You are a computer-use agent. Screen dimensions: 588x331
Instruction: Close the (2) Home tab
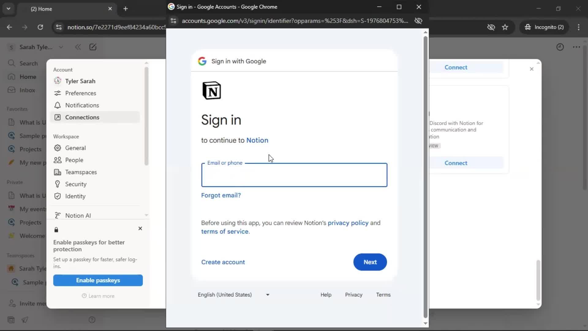click(110, 9)
